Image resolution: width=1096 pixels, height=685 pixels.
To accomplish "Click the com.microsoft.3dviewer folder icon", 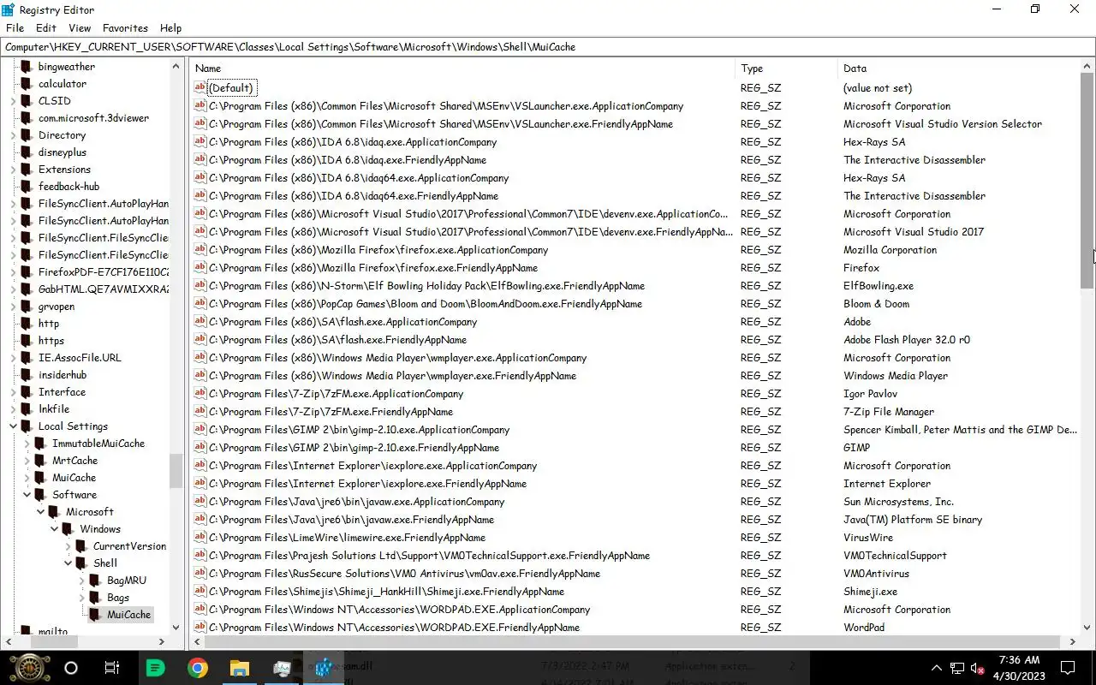I will tap(27, 118).
